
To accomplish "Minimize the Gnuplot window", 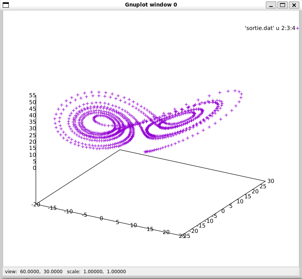I will click(271, 5).
